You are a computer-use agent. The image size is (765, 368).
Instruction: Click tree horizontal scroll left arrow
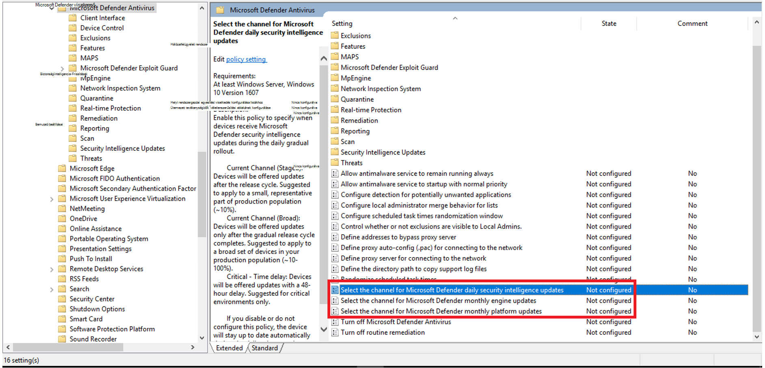coord(8,348)
